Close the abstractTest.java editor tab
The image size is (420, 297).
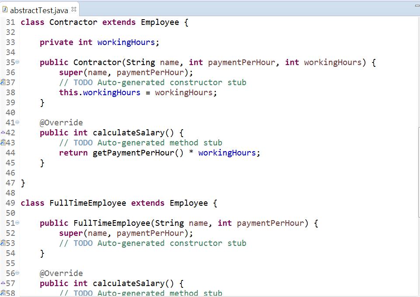click(74, 9)
